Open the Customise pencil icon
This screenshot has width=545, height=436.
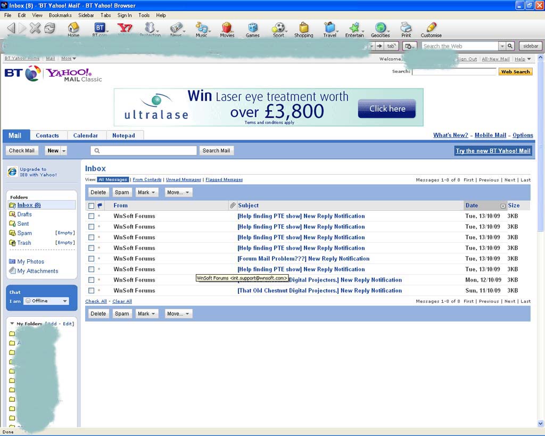pyautogui.click(x=431, y=29)
